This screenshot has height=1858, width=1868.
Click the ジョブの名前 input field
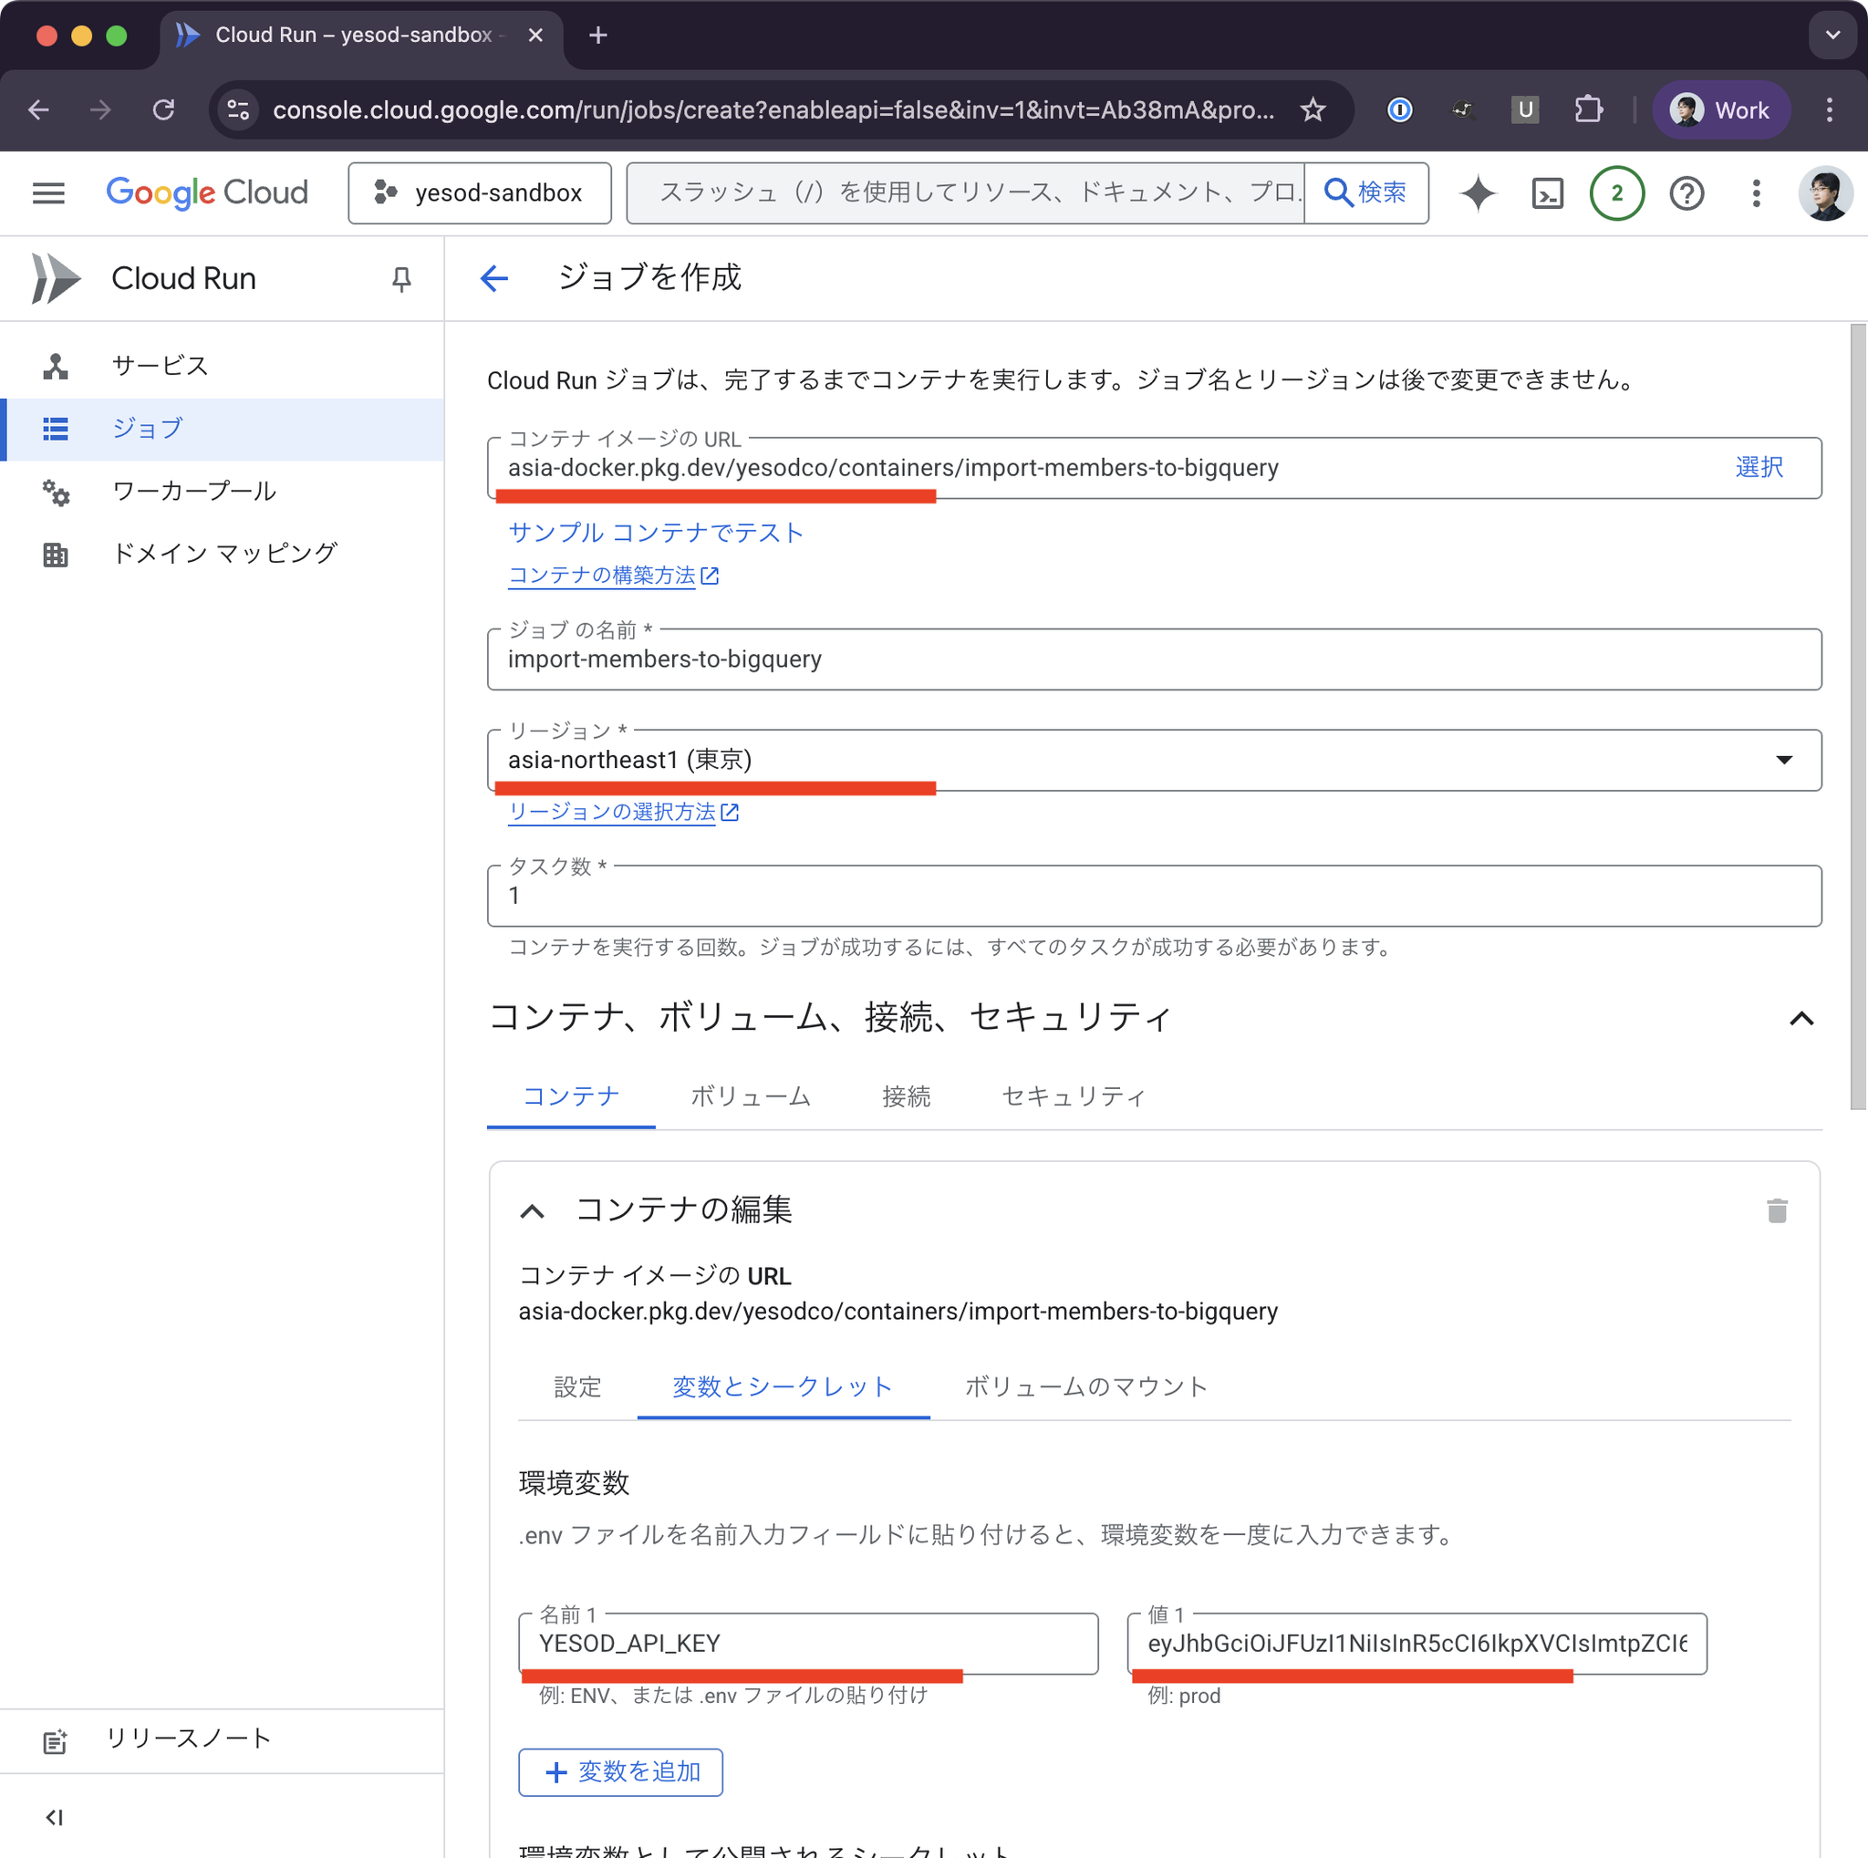tap(1154, 659)
